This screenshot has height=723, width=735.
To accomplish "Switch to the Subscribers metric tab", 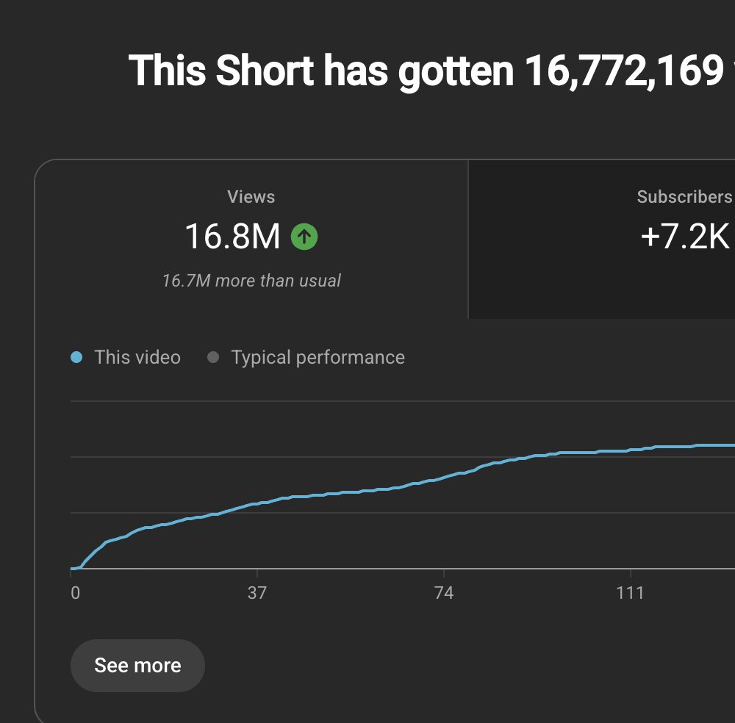I will tap(601, 240).
